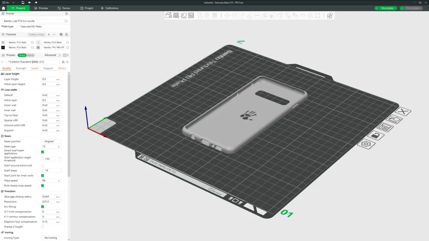Click the Undo arrow icon
Image resolution: width=429 pixels, height=241 pixels.
pyautogui.click(x=29, y=3)
